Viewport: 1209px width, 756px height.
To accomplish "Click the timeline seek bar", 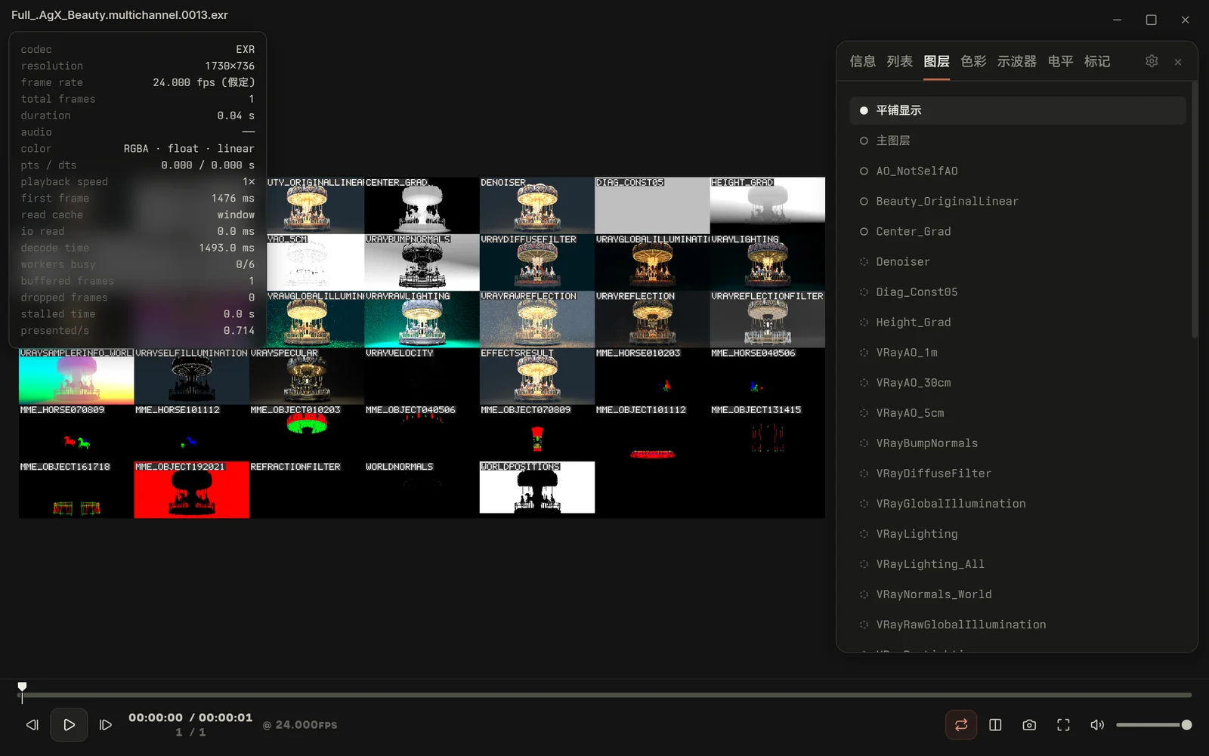I will pyautogui.click(x=604, y=695).
